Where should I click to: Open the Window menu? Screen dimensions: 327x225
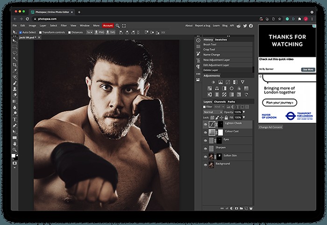(85, 26)
